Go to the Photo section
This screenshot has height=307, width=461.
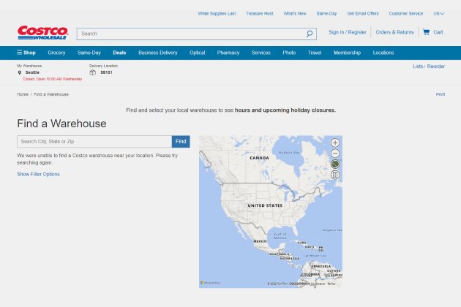[x=289, y=53]
